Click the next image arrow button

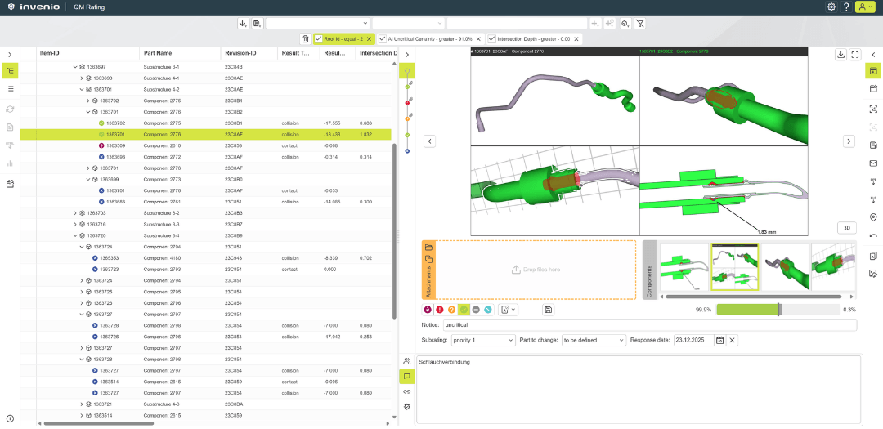pos(849,141)
